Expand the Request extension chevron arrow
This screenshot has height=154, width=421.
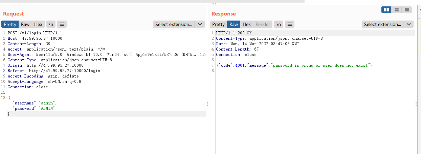pyautogui.click(x=200, y=24)
